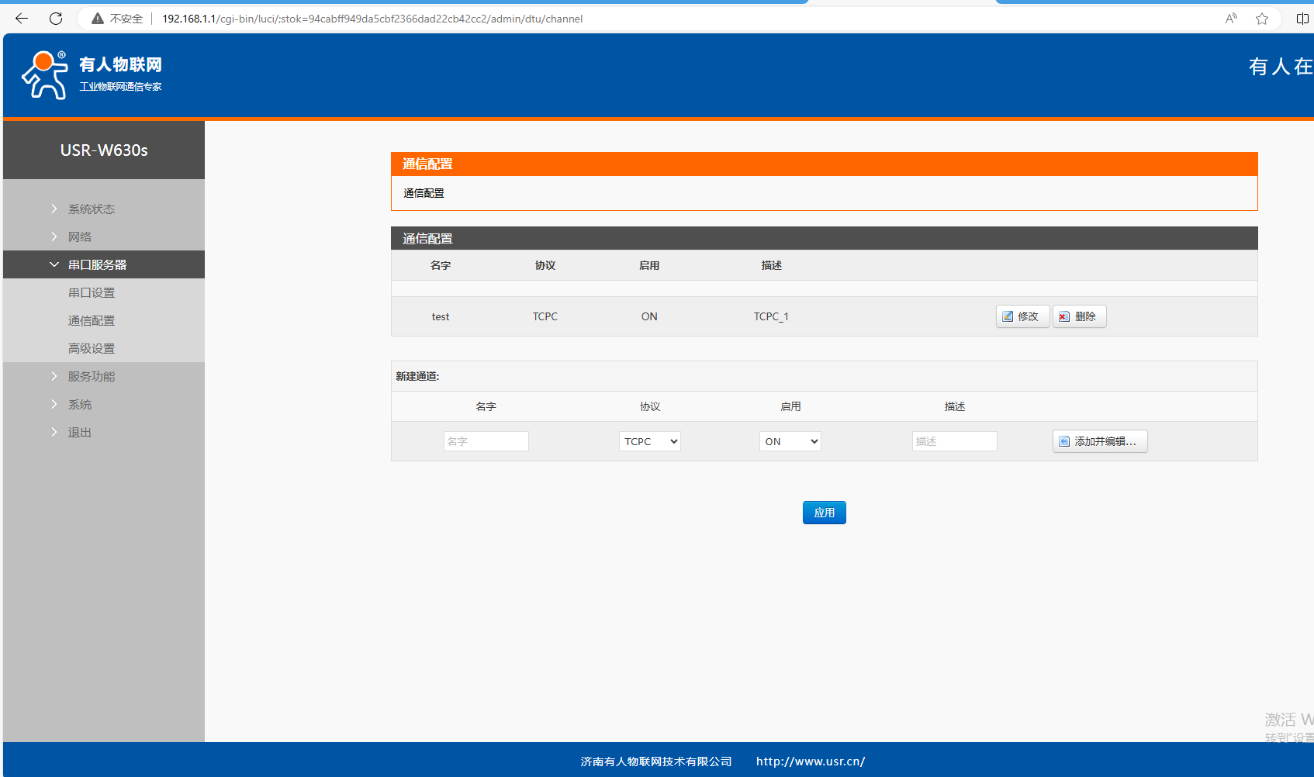Reload the page with the refresh icon
The image size is (1314, 777).
[56, 19]
